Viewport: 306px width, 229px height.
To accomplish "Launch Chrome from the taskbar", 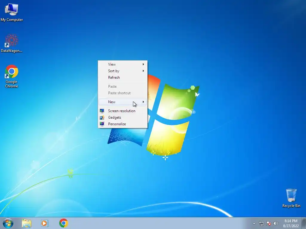I will pyautogui.click(x=64, y=223).
